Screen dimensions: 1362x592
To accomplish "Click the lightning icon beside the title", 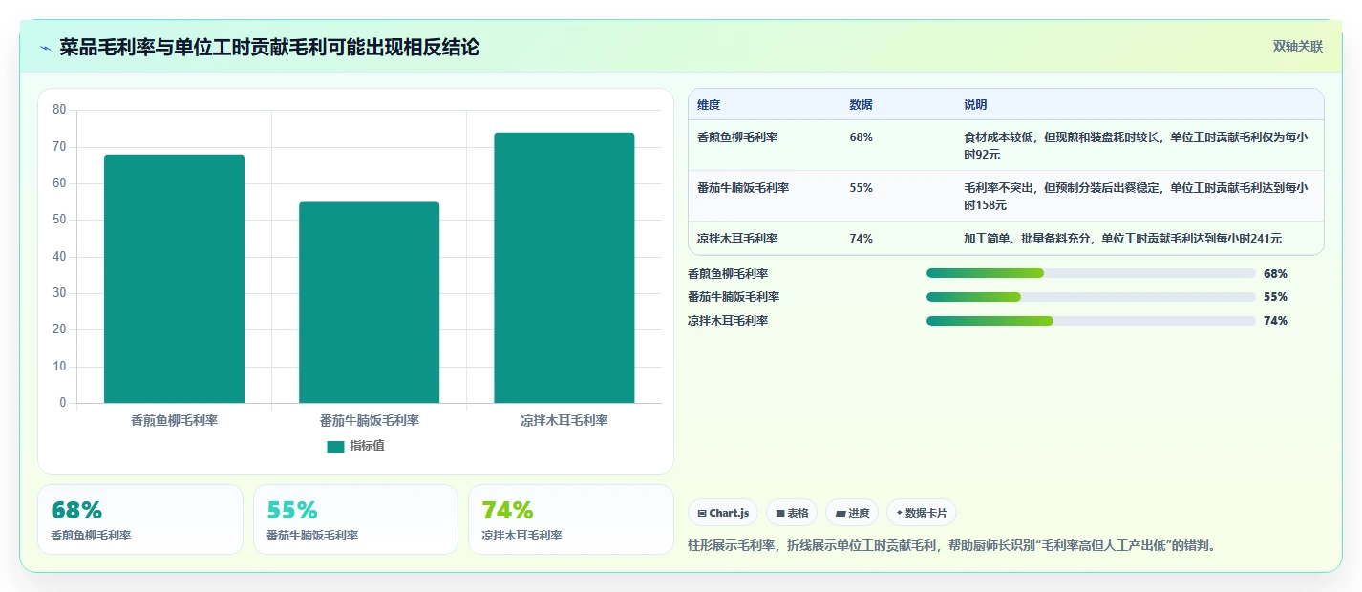I will click(45, 48).
